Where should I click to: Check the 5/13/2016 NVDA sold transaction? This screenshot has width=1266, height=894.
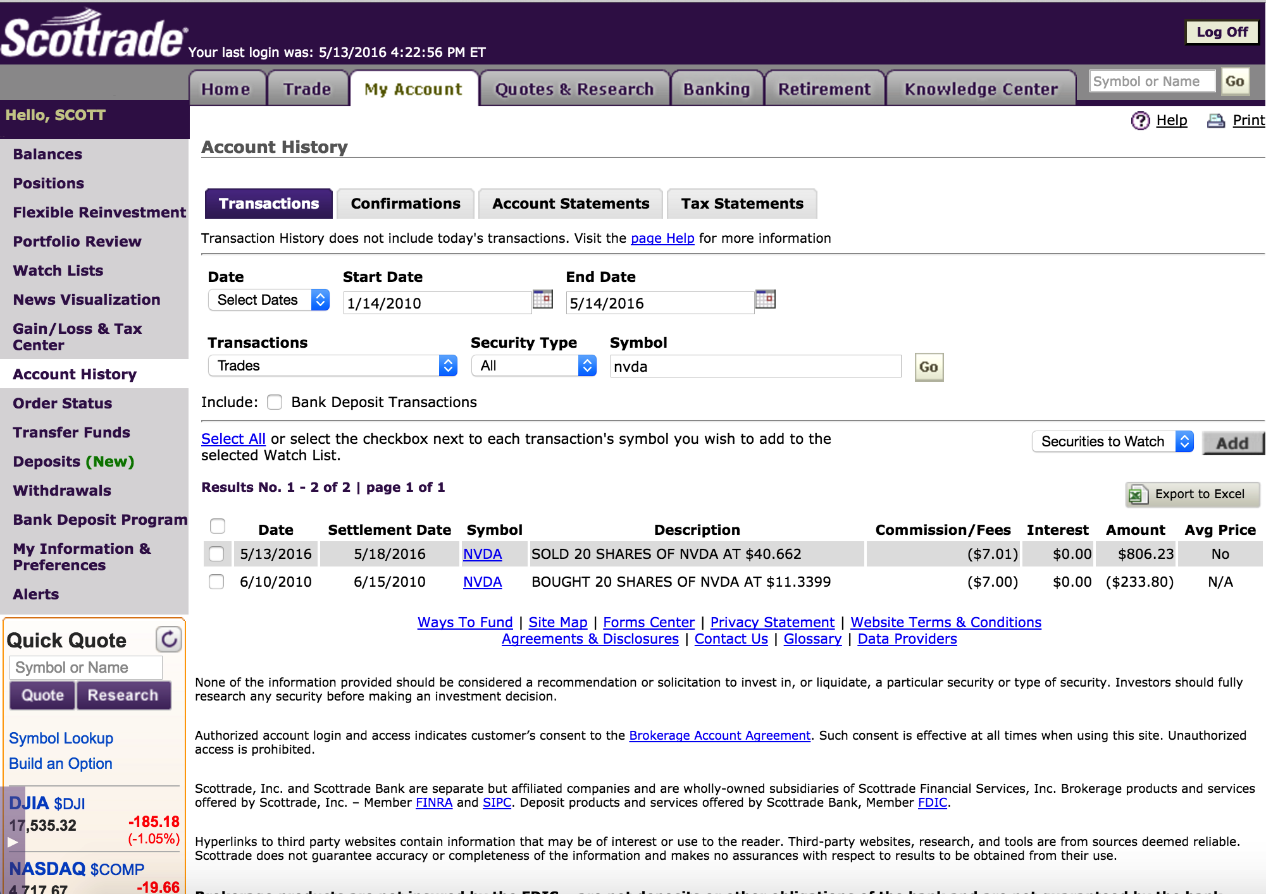216,554
